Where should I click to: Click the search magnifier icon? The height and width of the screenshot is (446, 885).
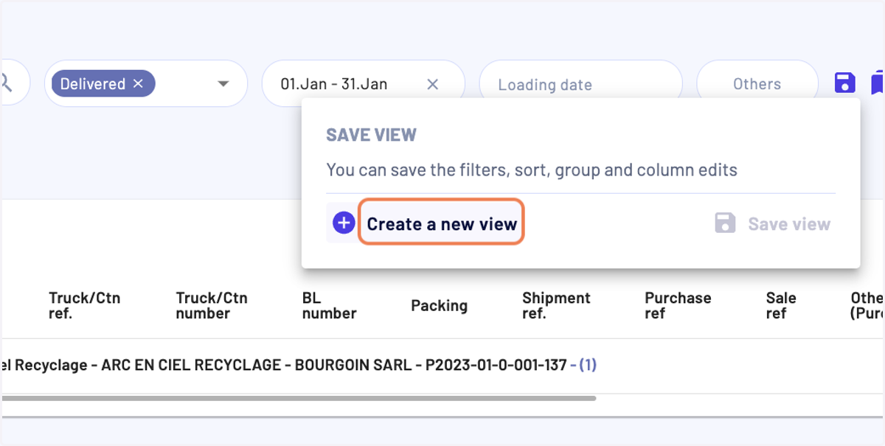(x=7, y=83)
